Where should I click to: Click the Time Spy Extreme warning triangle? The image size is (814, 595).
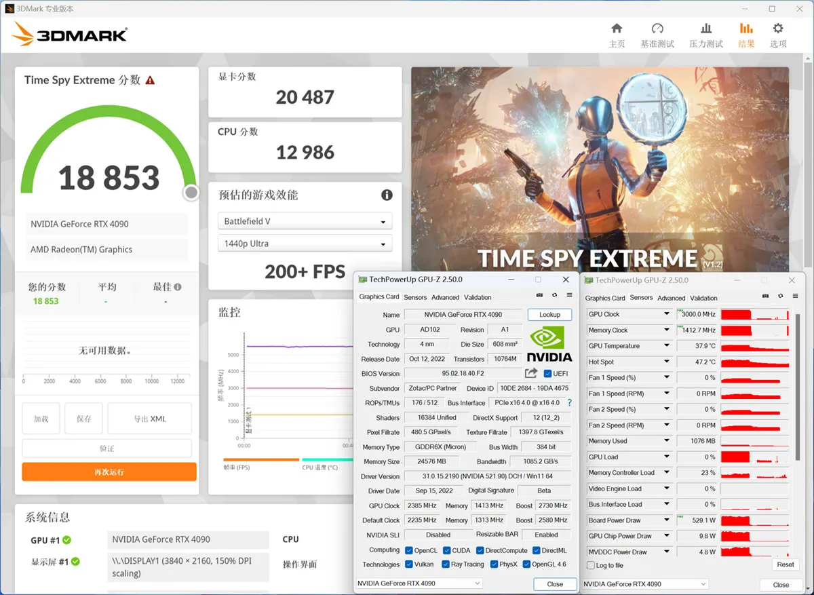click(x=150, y=80)
